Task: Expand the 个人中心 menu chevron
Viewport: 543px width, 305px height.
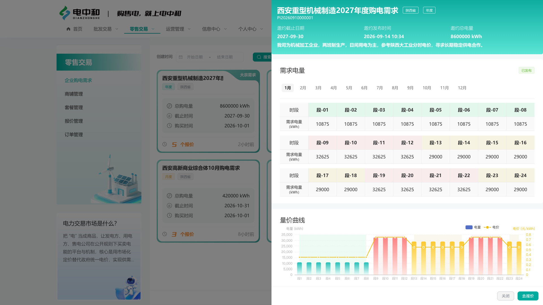Action: 262,29
